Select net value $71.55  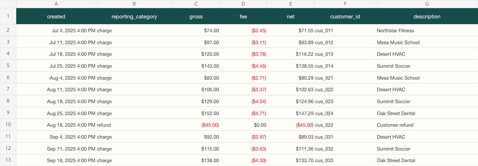pyautogui.click(x=291, y=30)
